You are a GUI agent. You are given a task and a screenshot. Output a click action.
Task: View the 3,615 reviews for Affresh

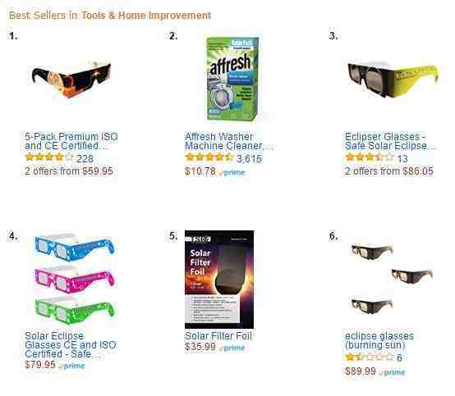249,158
